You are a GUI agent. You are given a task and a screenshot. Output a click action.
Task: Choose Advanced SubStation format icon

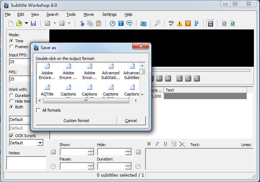[x=111, y=71]
